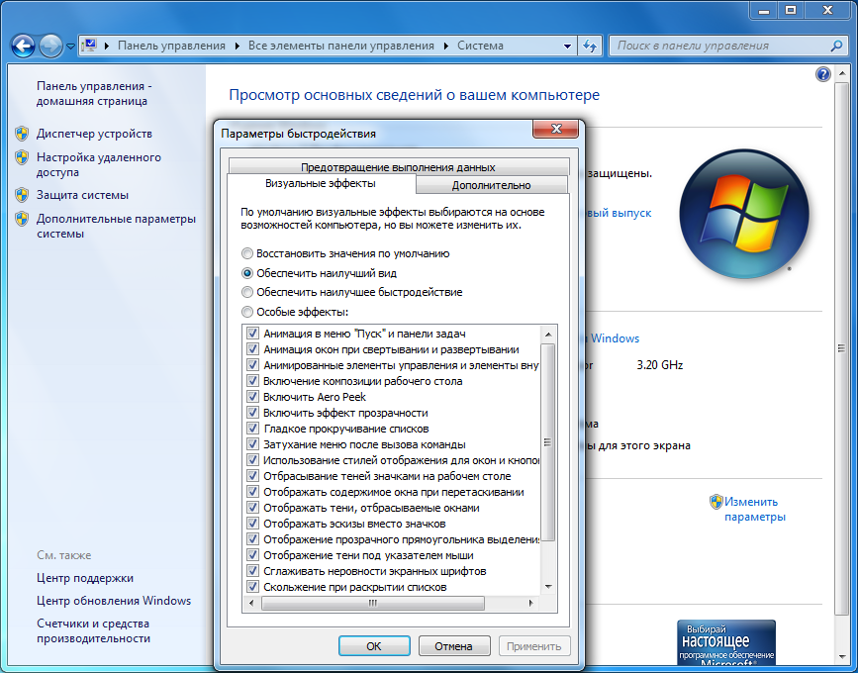Click effects list scroll left arrow

pyautogui.click(x=251, y=603)
